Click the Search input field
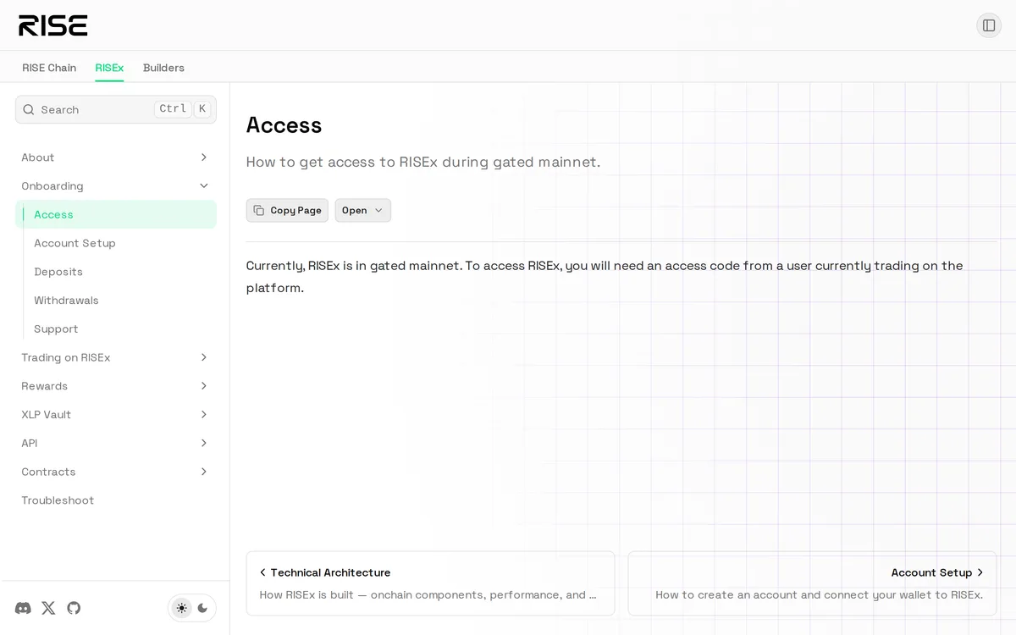The width and height of the screenshot is (1016, 635). pyautogui.click(x=116, y=109)
